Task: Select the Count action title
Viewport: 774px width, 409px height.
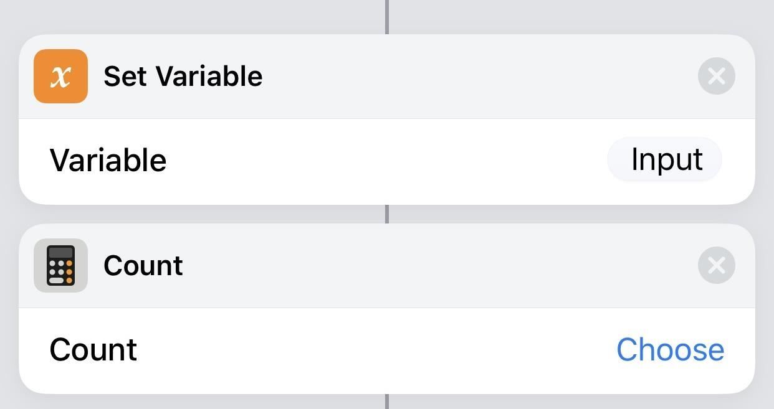Action: point(144,265)
